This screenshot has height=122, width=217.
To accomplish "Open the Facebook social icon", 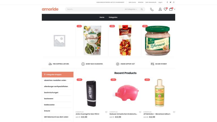I will tap(167, 2).
